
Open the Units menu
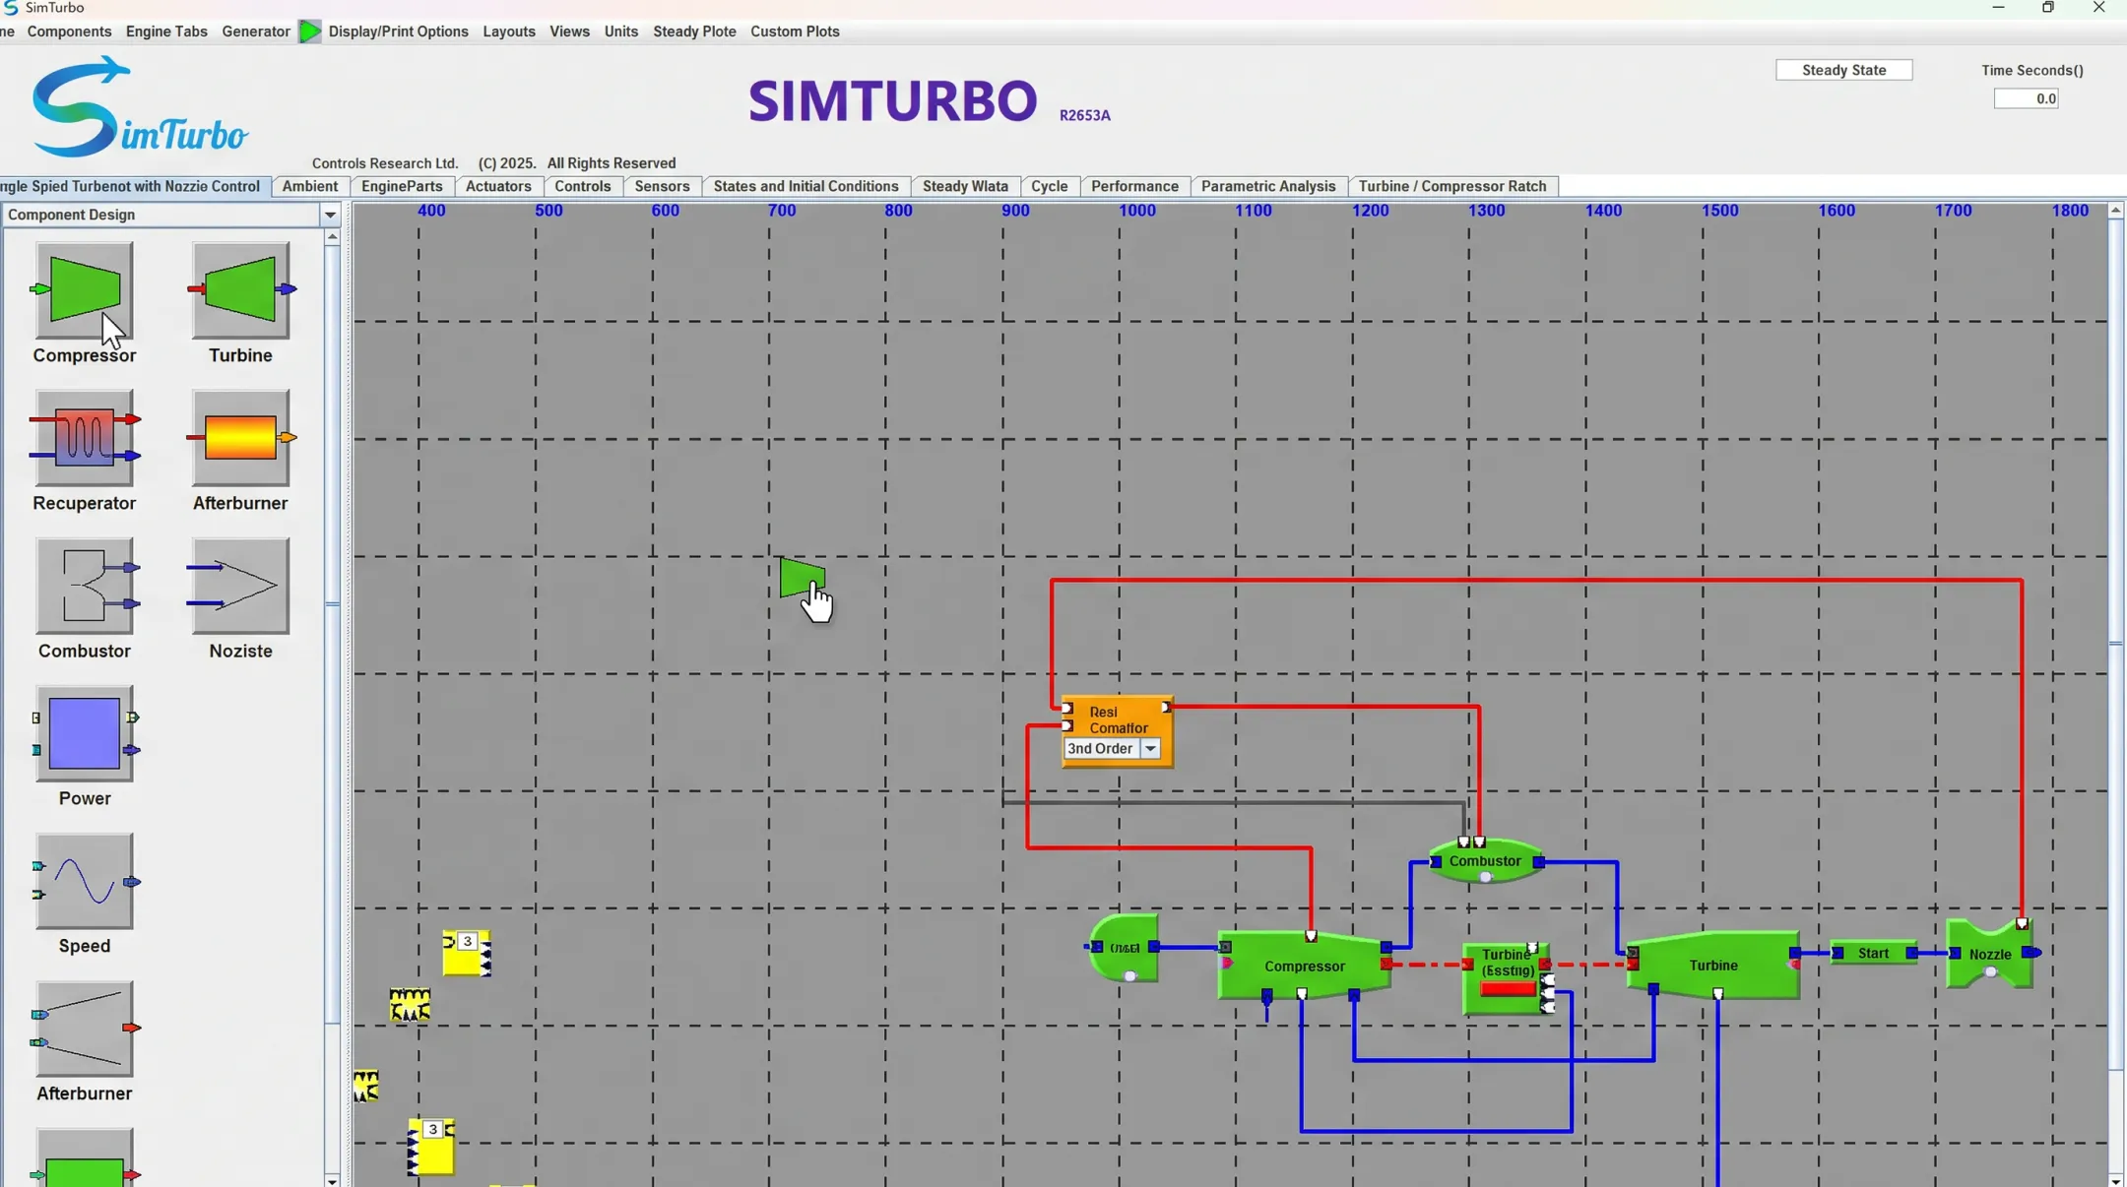[621, 31]
